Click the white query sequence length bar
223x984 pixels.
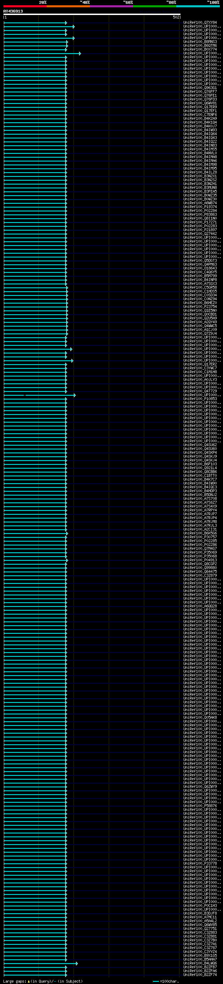pos(92,15)
